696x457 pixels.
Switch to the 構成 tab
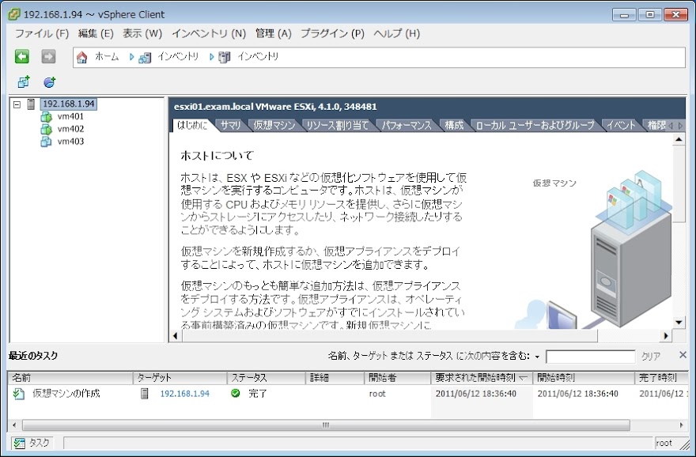point(454,126)
